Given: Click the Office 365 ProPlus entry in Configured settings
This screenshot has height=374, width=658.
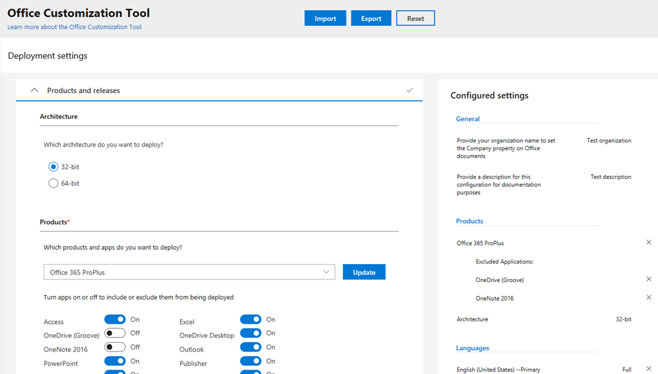Looking at the screenshot, I should tap(480, 243).
